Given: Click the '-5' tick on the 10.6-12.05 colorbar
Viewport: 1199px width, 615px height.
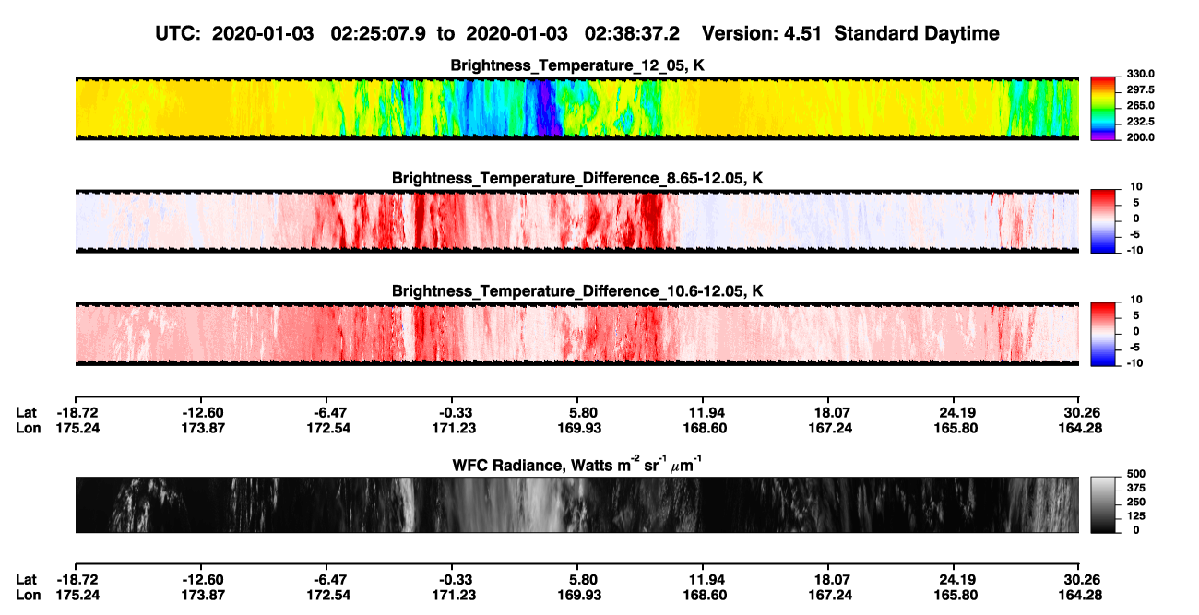Looking at the screenshot, I should [x=1136, y=348].
